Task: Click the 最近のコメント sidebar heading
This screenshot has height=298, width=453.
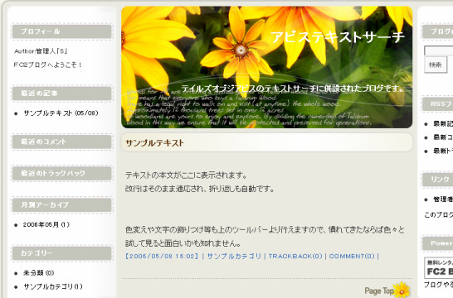Action: 62,142
